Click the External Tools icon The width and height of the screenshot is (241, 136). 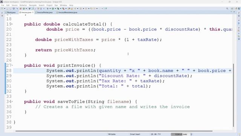click(63, 9)
